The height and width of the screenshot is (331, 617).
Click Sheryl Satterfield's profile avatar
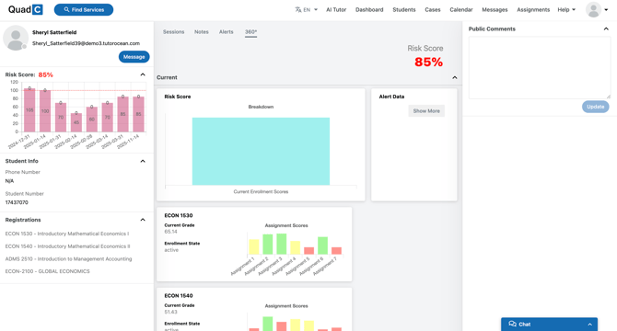coord(16,38)
